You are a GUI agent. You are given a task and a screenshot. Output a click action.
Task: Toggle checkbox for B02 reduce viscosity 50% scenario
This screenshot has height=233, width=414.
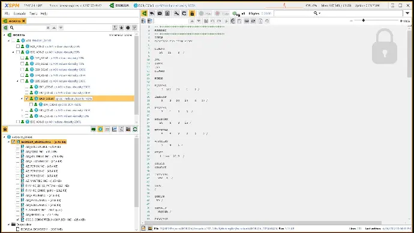pyautogui.click(x=17, y=52)
